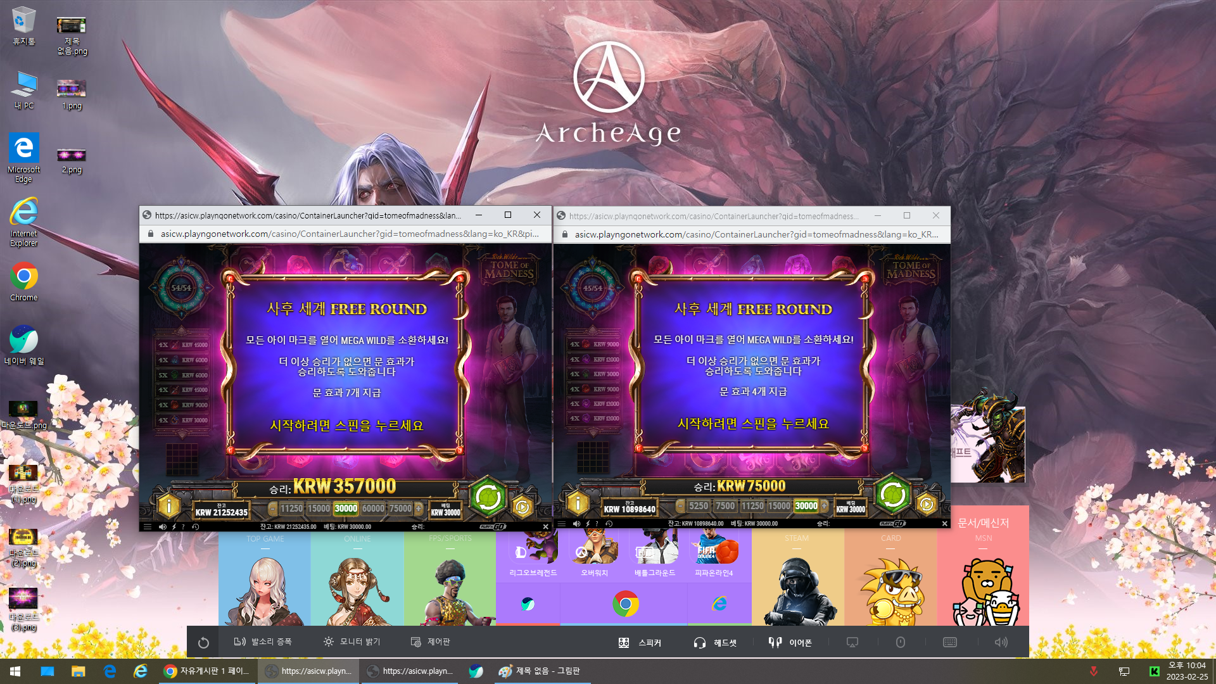Close right game using bottom bar X
This screenshot has width=1216, height=684.
pyautogui.click(x=944, y=524)
